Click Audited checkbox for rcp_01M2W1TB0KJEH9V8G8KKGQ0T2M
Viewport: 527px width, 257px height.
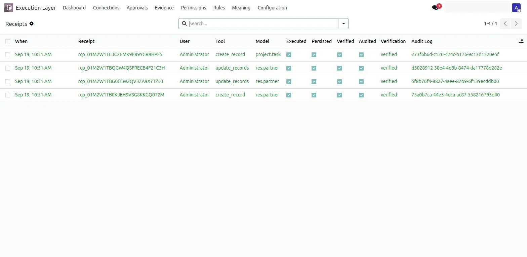point(361,95)
